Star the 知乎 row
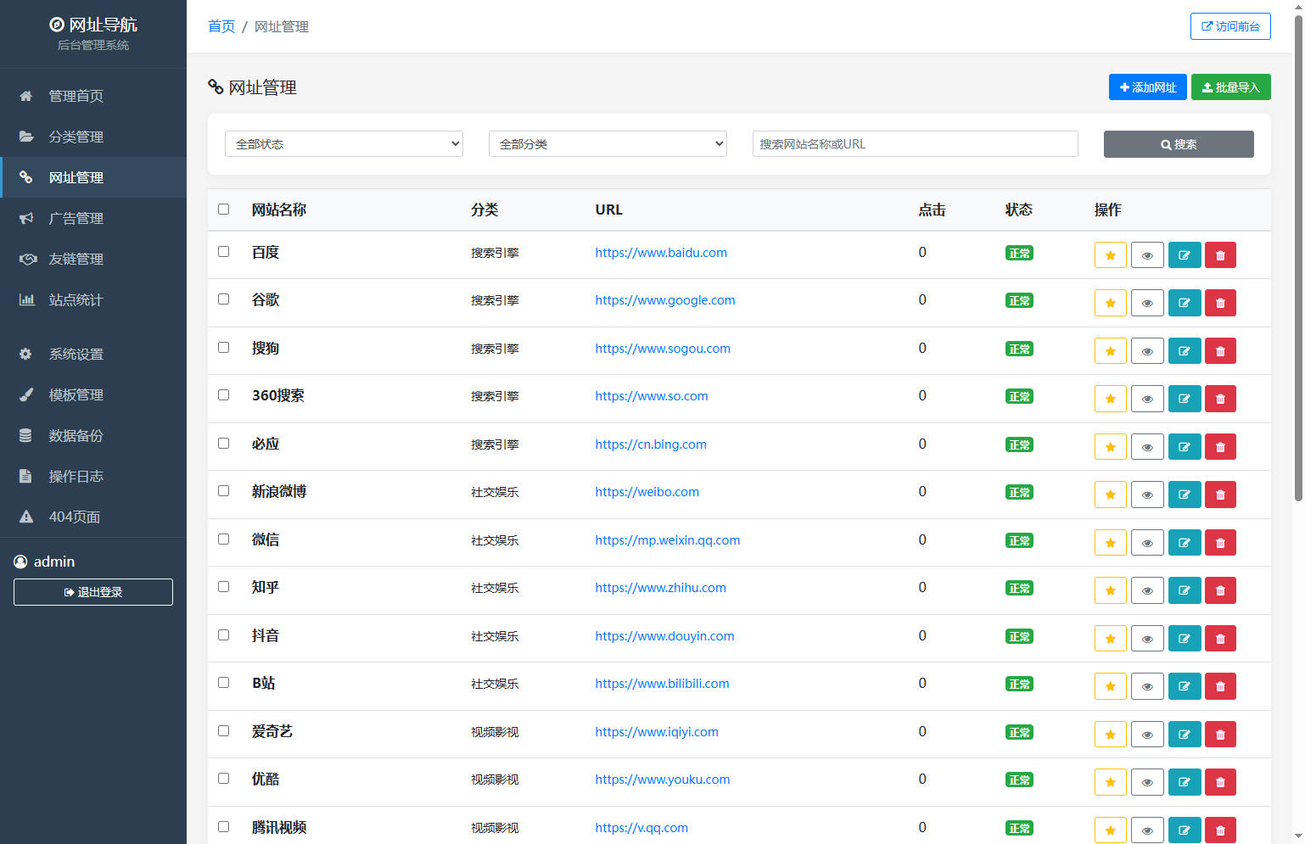 tap(1110, 590)
